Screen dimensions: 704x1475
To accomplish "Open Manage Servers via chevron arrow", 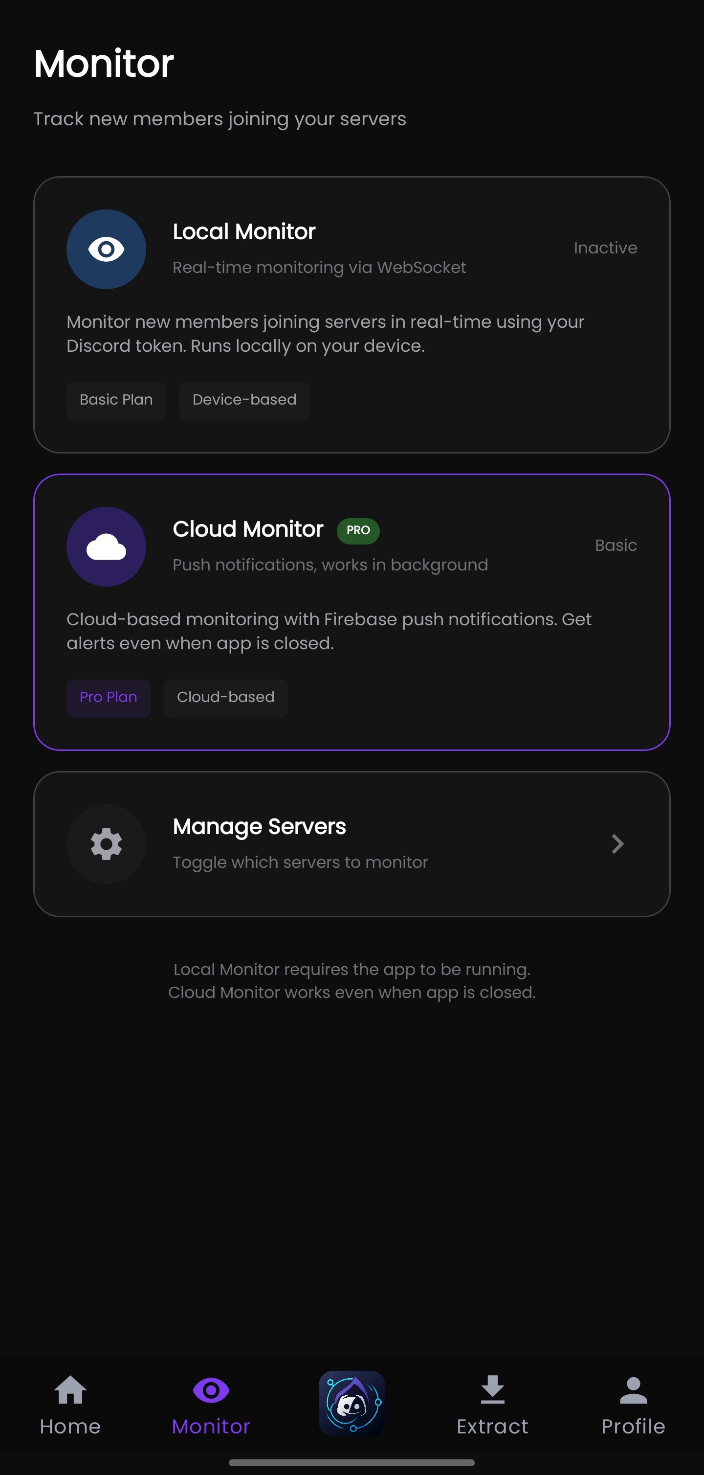I will click(617, 844).
